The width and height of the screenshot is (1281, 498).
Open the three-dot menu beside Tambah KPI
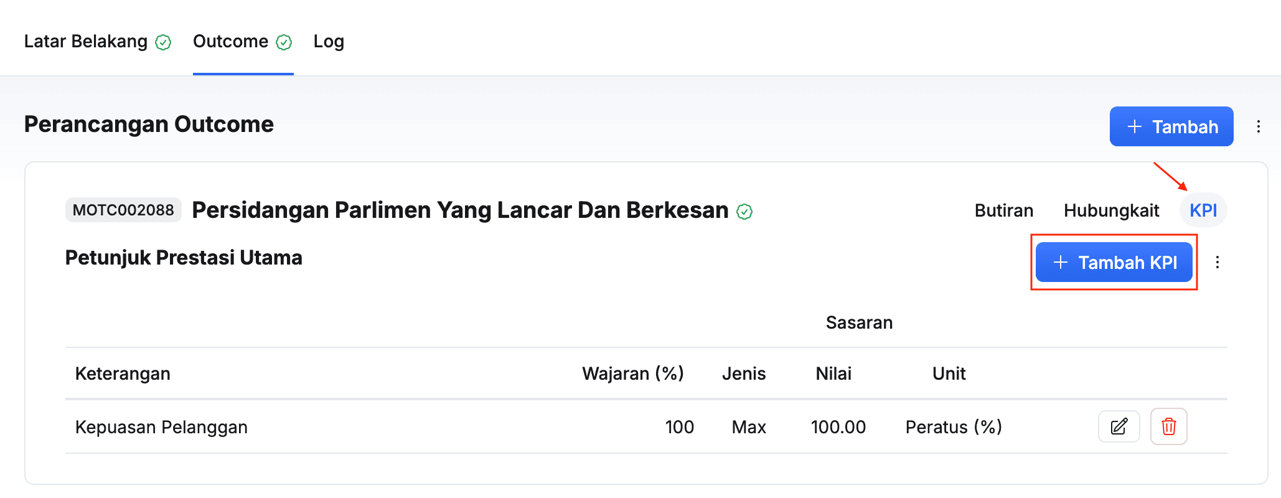(1218, 262)
